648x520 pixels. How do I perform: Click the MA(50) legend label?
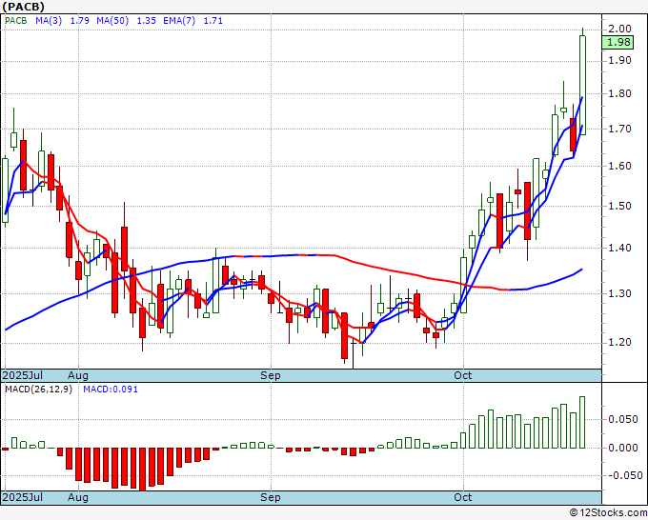[x=112, y=21]
